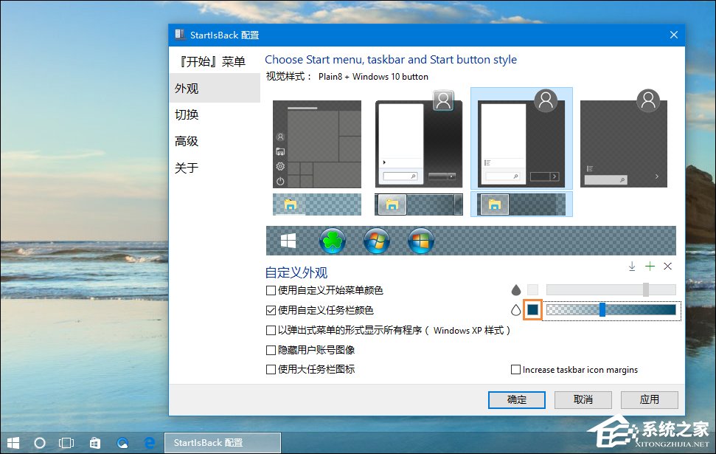The image size is (716, 454).
Task: Click the 确定 button
Action: click(516, 399)
